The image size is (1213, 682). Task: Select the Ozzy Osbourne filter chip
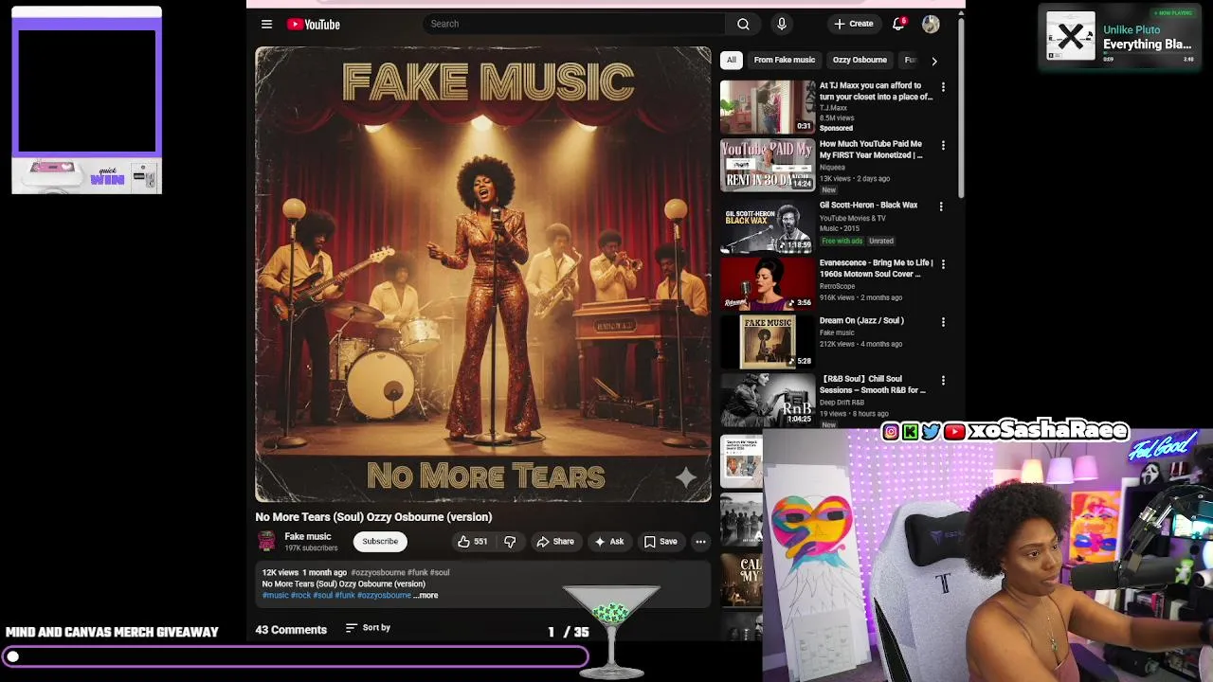[x=860, y=60]
